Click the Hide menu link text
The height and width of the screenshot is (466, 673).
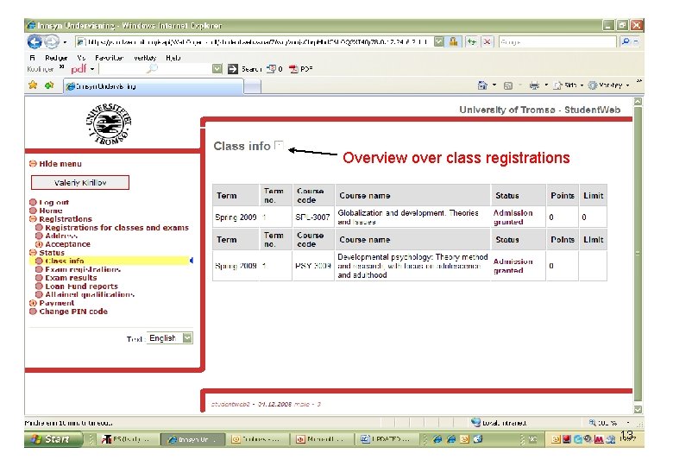60,164
